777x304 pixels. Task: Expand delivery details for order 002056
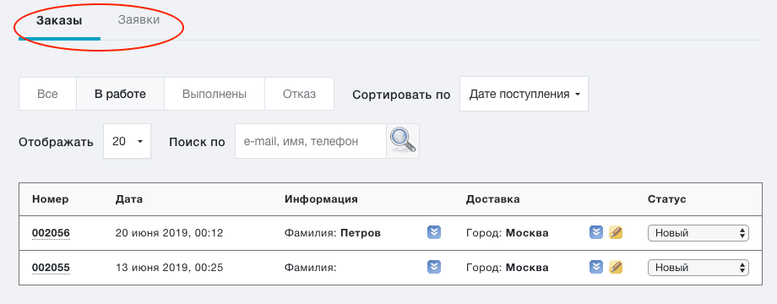click(596, 232)
